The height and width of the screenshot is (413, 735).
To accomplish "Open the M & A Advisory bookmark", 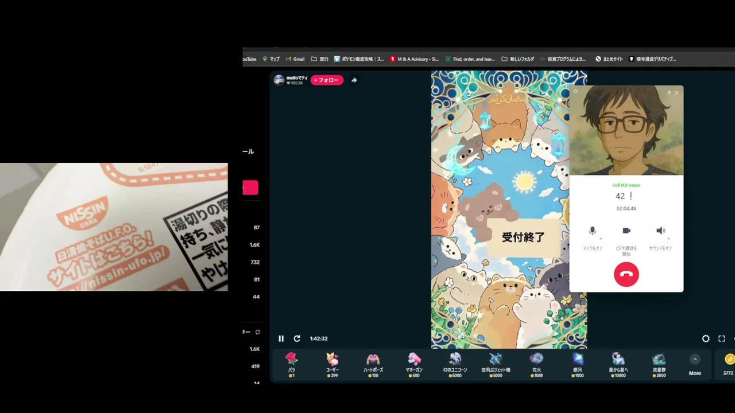I will [414, 59].
